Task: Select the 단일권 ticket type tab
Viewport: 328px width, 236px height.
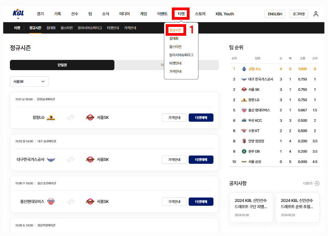Action: point(62,65)
